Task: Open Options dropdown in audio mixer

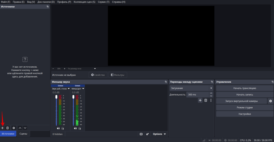Action: pyautogui.click(x=159, y=134)
